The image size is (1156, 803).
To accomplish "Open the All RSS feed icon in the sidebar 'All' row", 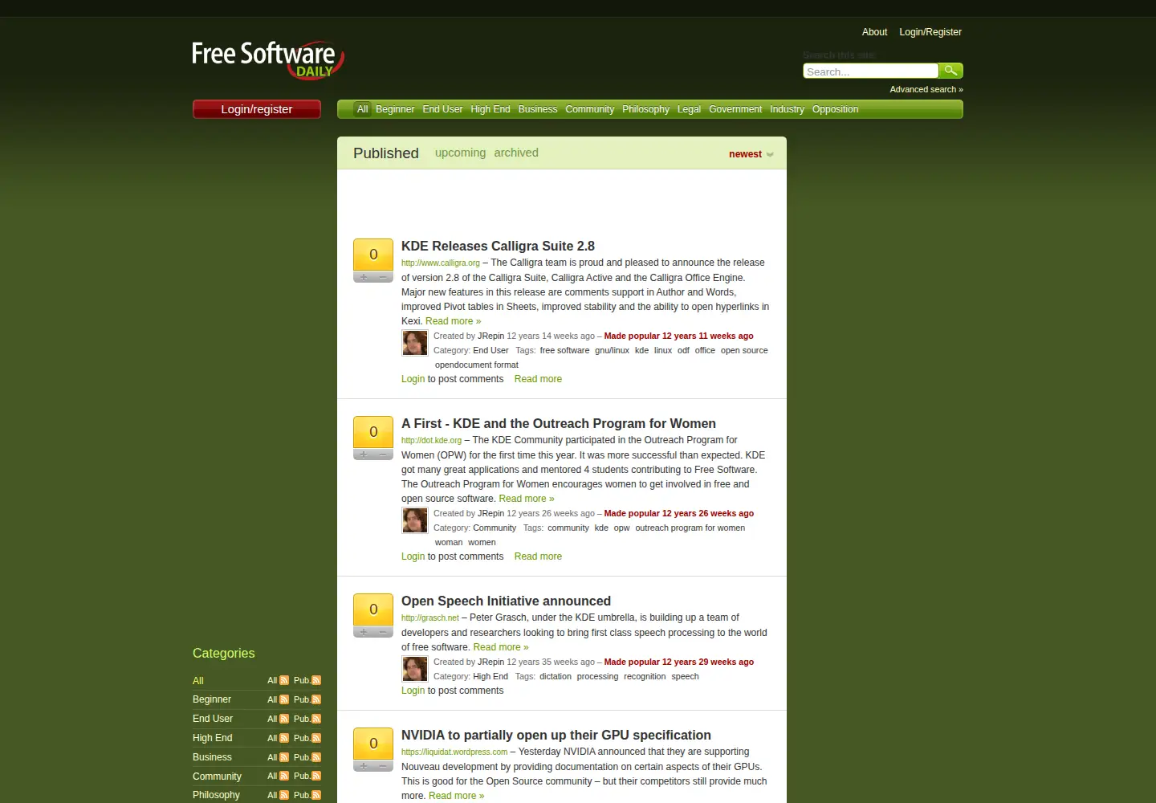I will pos(284,680).
